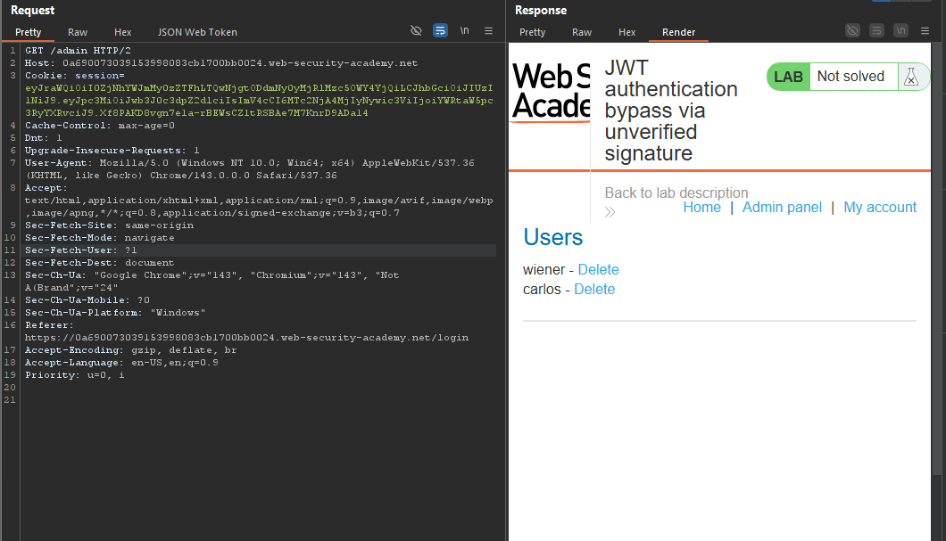Click the lab flask icon
Screen dimensions: 946x541
pos(911,77)
